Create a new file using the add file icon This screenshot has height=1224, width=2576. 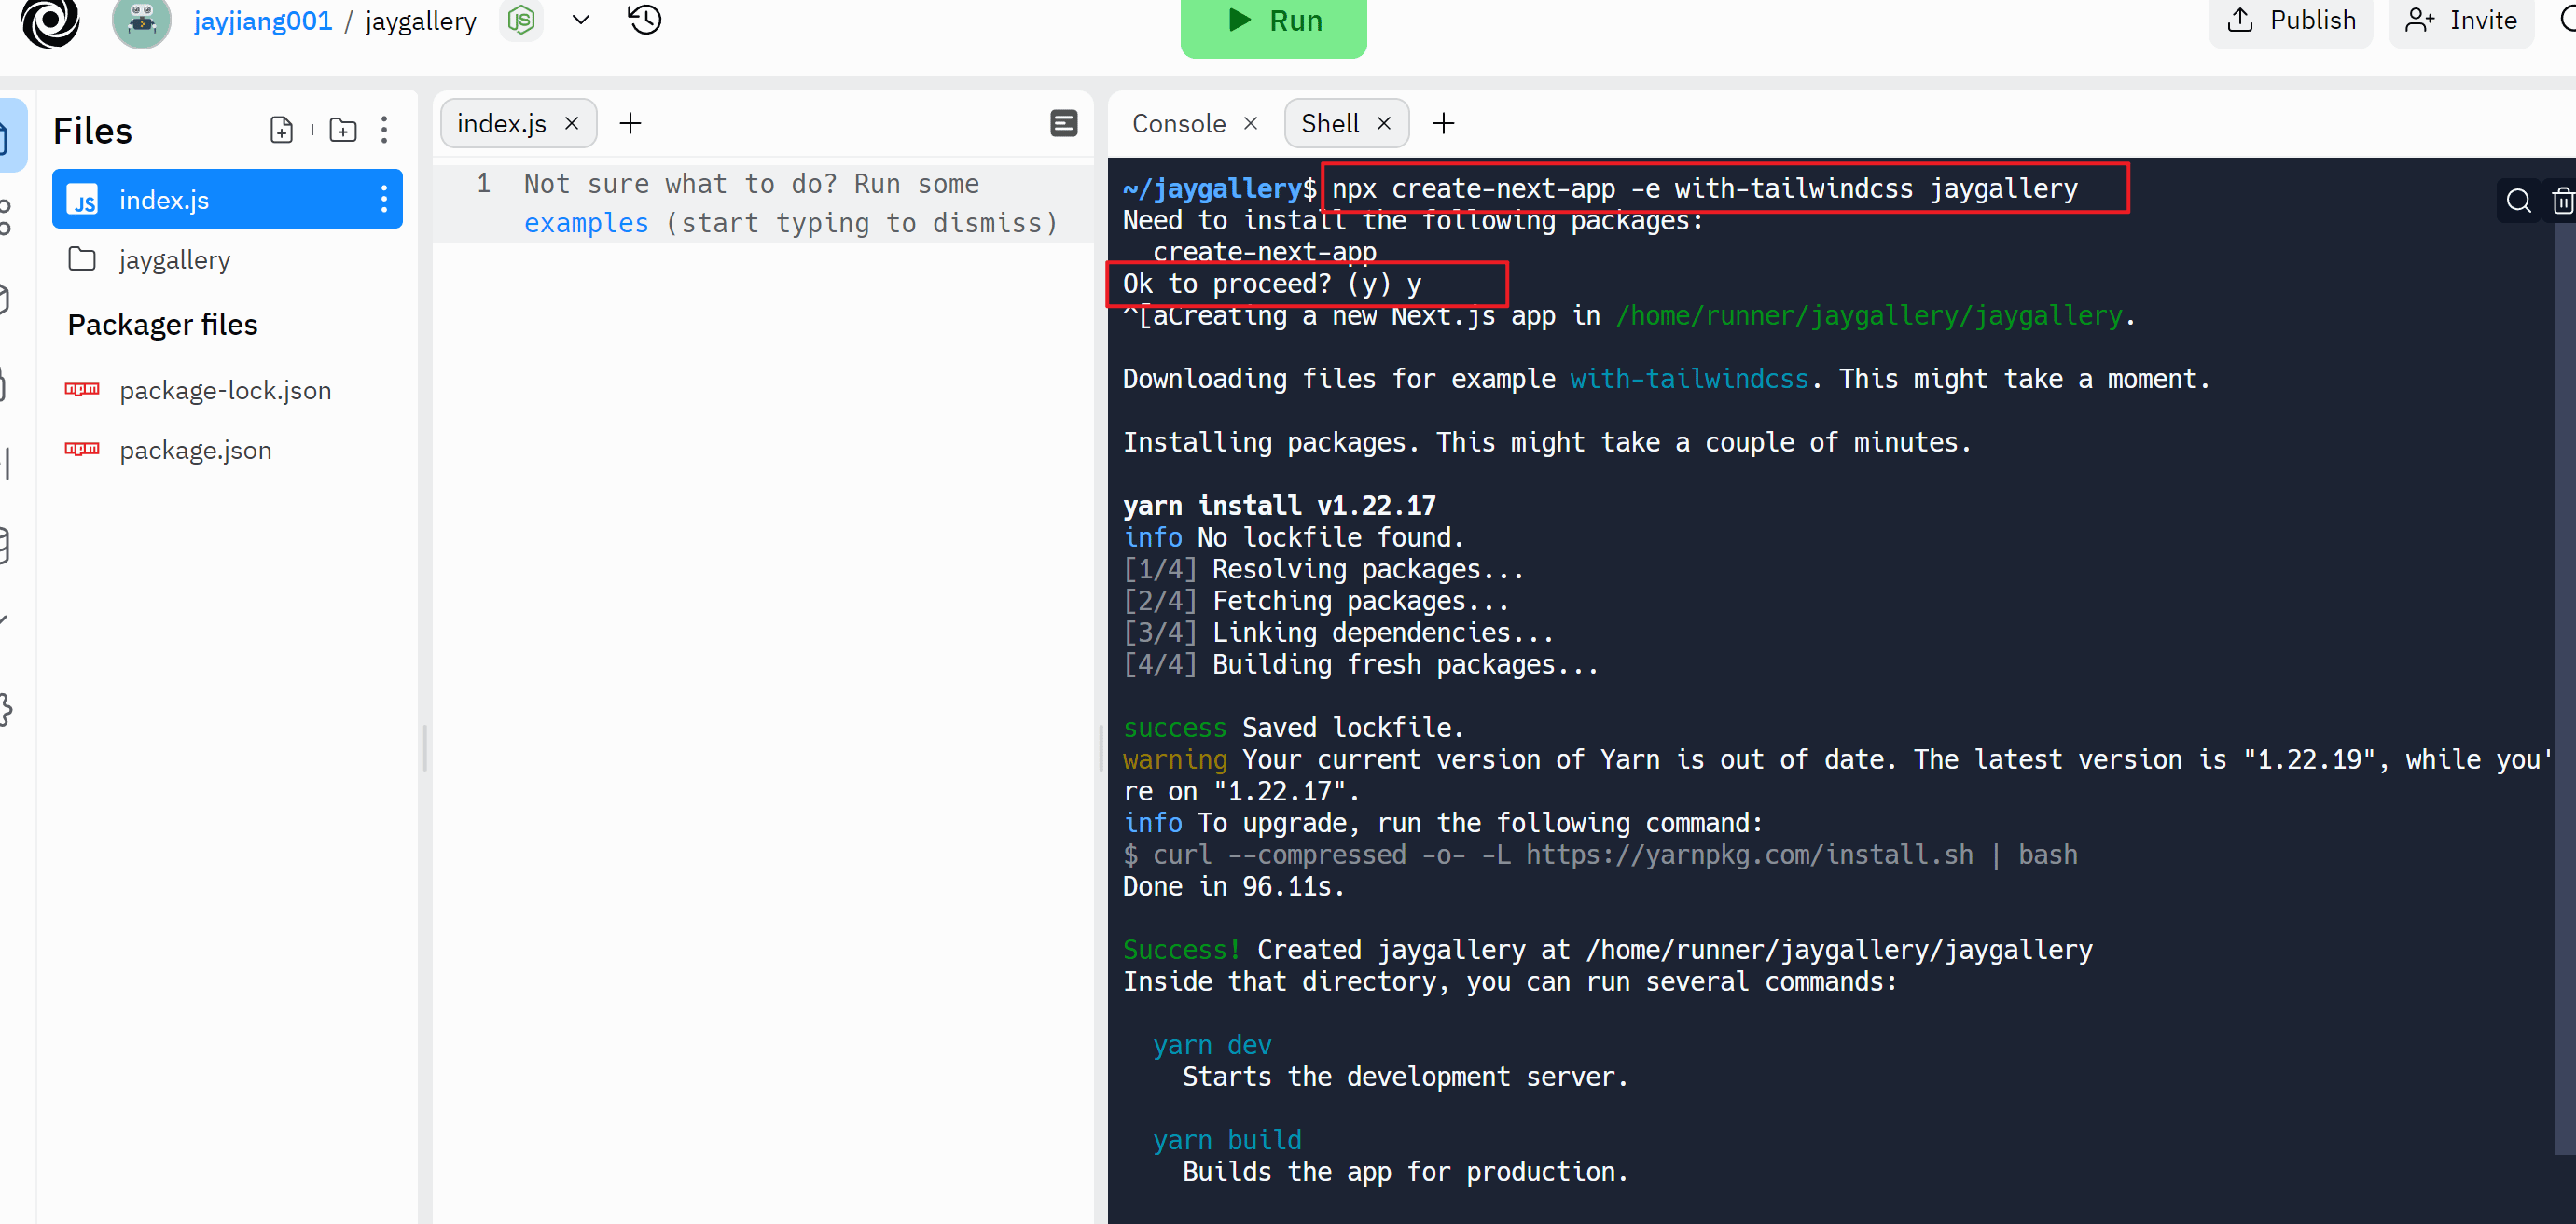282,130
